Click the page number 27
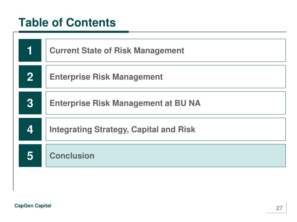The image size is (297, 222). pos(279,208)
